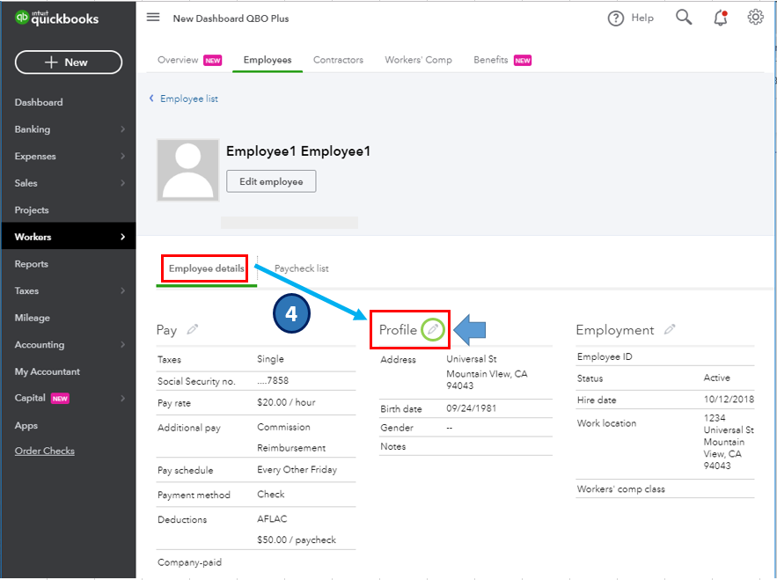Viewport: 777px width, 580px height.
Task: Expand the Accounting submenu arrow
Action: click(x=122, y=344)
